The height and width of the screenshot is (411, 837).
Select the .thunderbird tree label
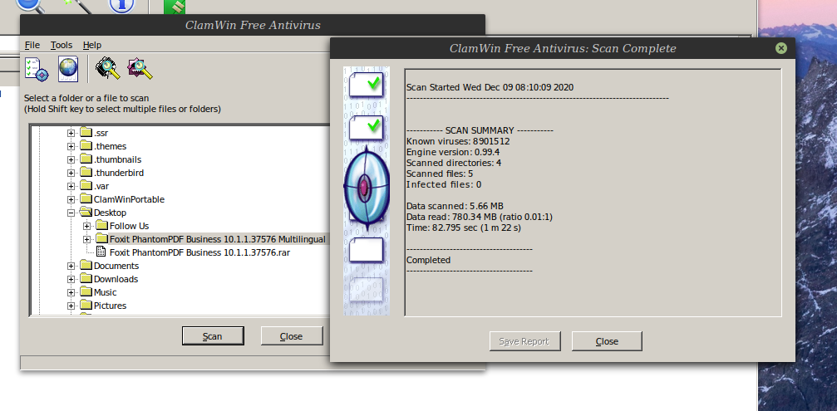click(119, 173)
